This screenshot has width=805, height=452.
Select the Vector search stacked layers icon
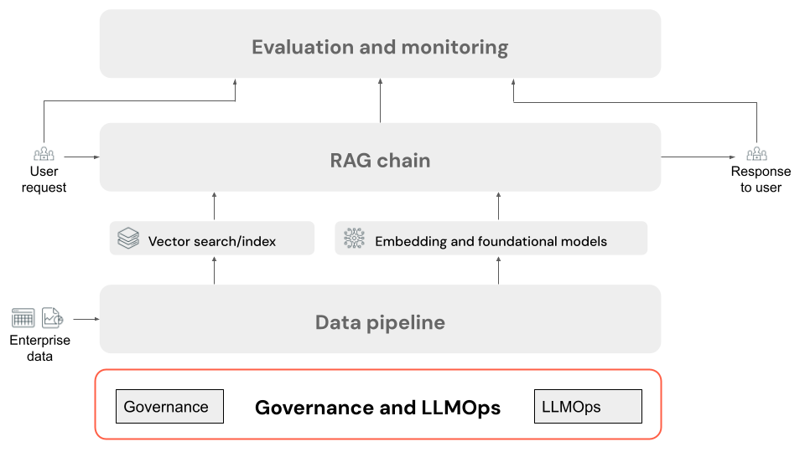click(128, 239)
